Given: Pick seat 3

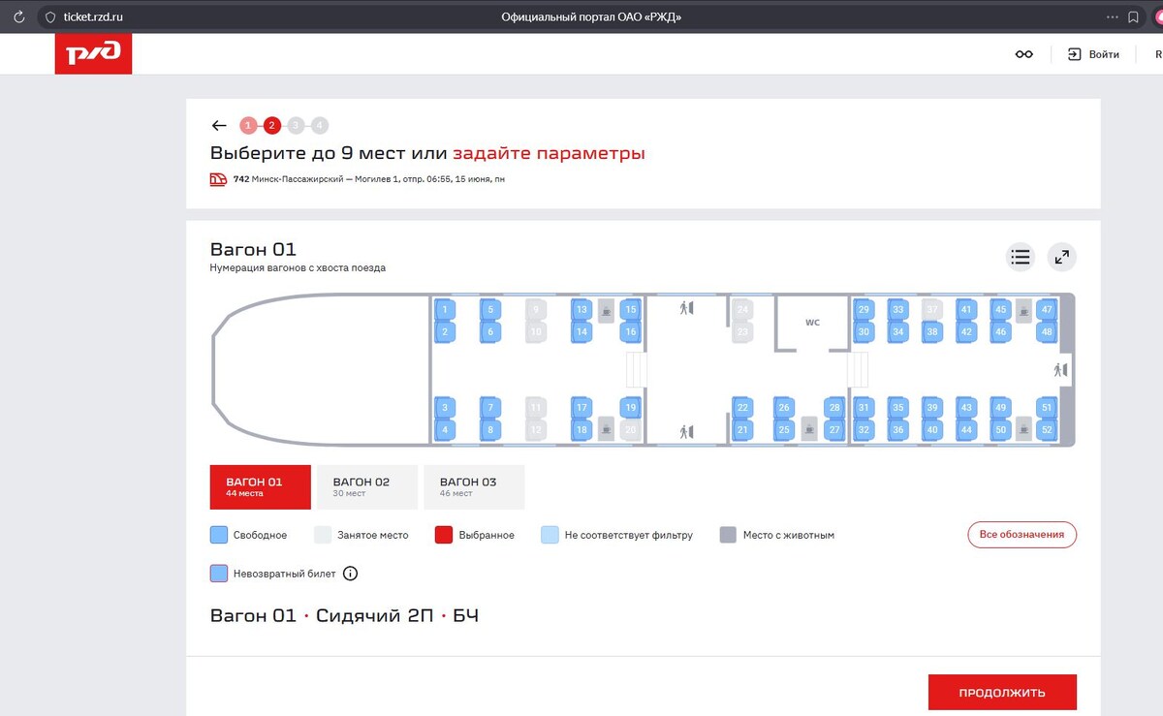Looking at the screenshot, I should [445, 408].
